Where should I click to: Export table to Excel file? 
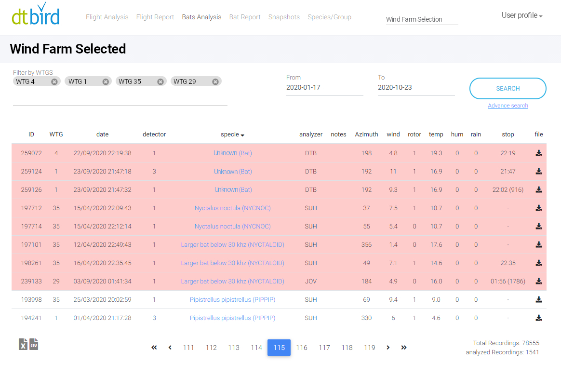pyautogui.click(x=23, y=344)
